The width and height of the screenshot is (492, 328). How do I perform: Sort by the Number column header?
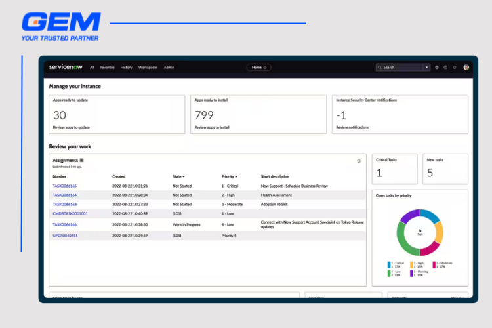[x=59, y=176]
